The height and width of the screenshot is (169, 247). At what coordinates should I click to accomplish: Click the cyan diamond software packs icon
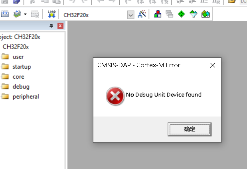(x=194, y=14)
